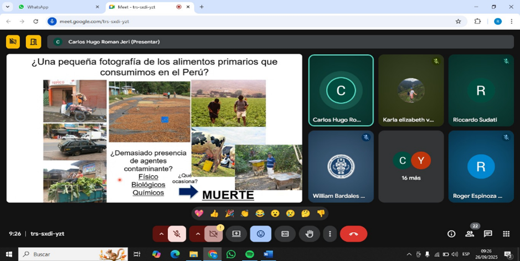Open the activities grid icon
Screen dimensions: 520x261
[x=506, y=234]
